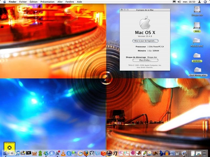Open the Finder menu
This screenshot has width=210, height=157.
tap(12, 2)
